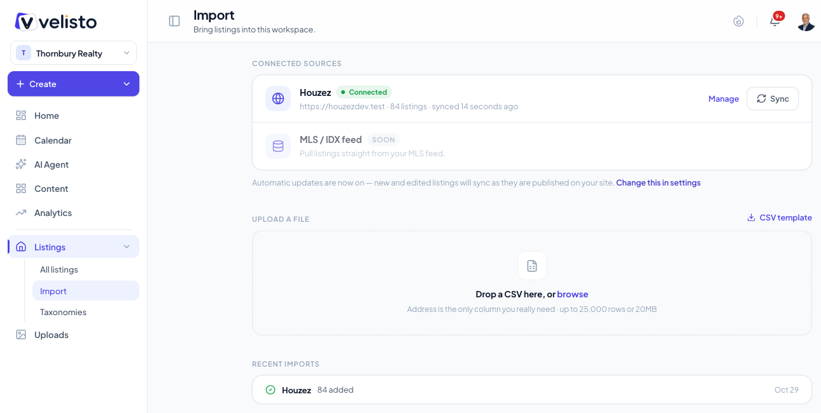Open the user profile avatar

[x=806, y=21]
